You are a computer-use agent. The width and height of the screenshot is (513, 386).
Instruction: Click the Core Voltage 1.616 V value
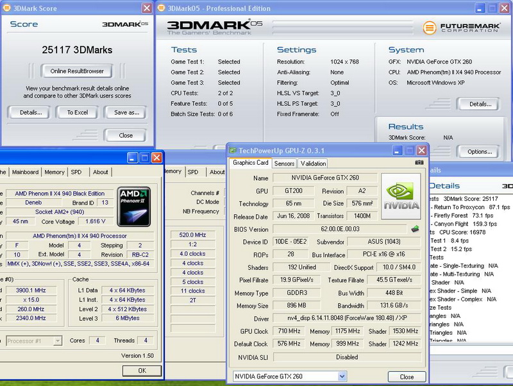click(96, 221)
